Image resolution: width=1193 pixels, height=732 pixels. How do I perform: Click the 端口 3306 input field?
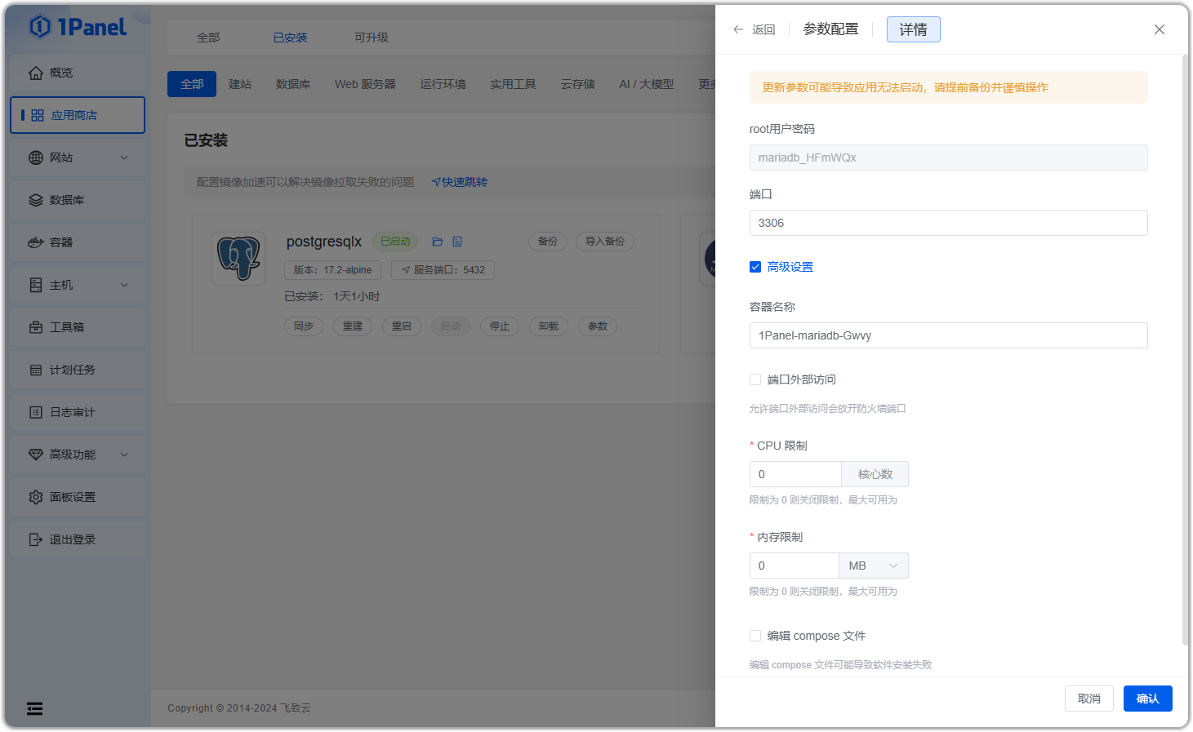click(948, 223)
